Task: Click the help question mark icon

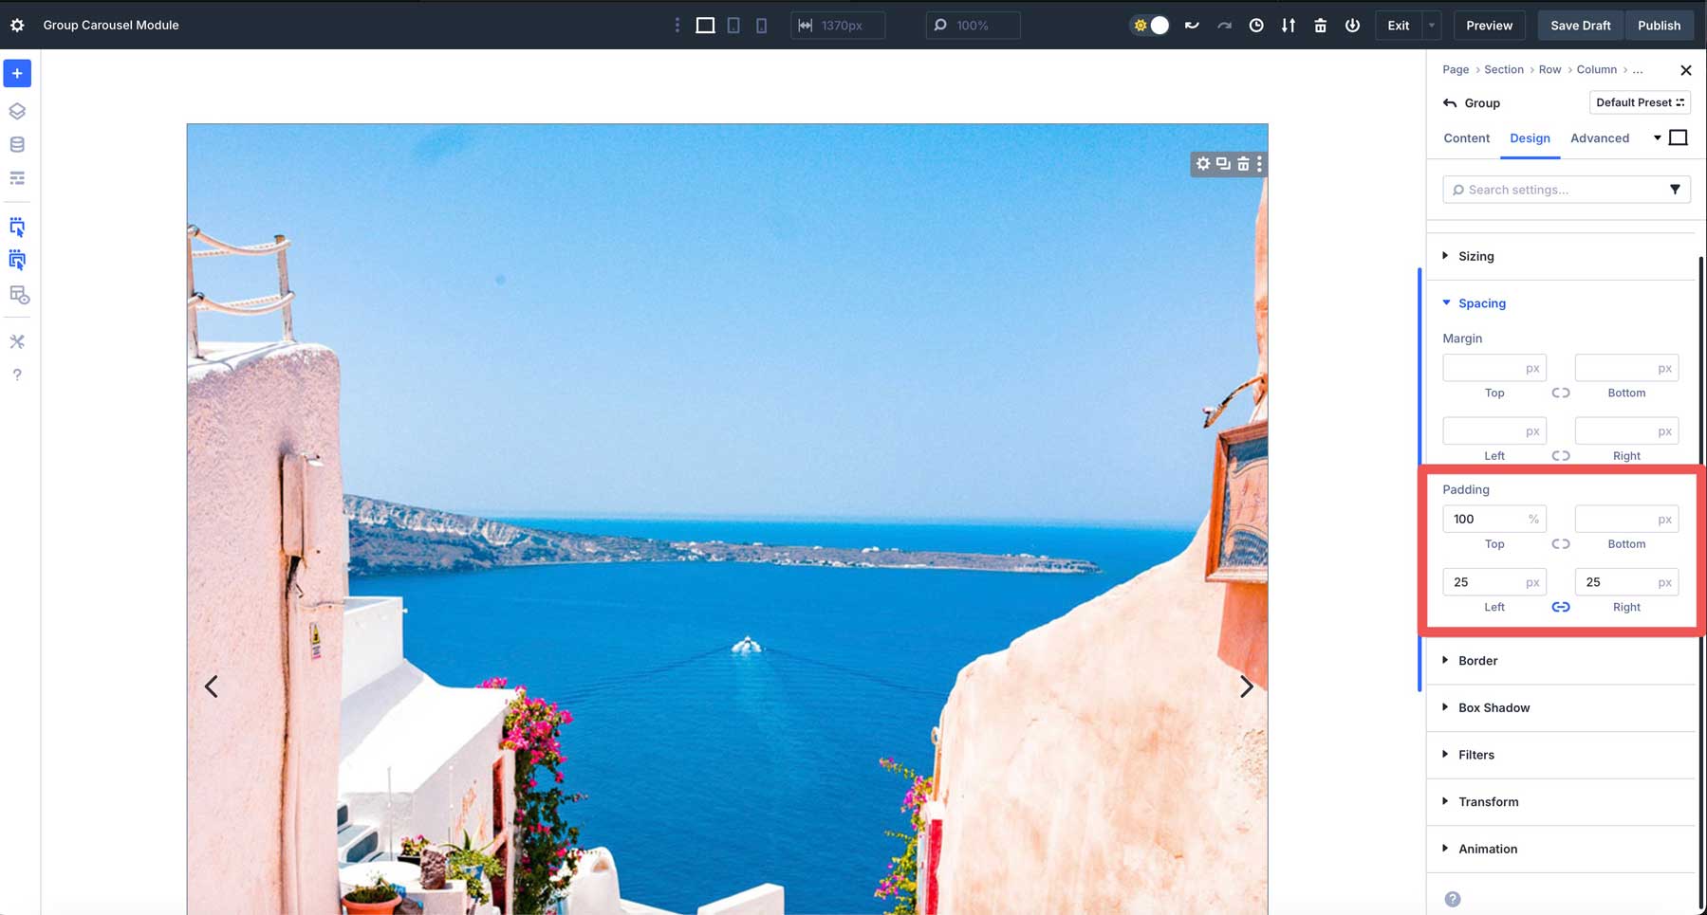Action: (17, 375)
